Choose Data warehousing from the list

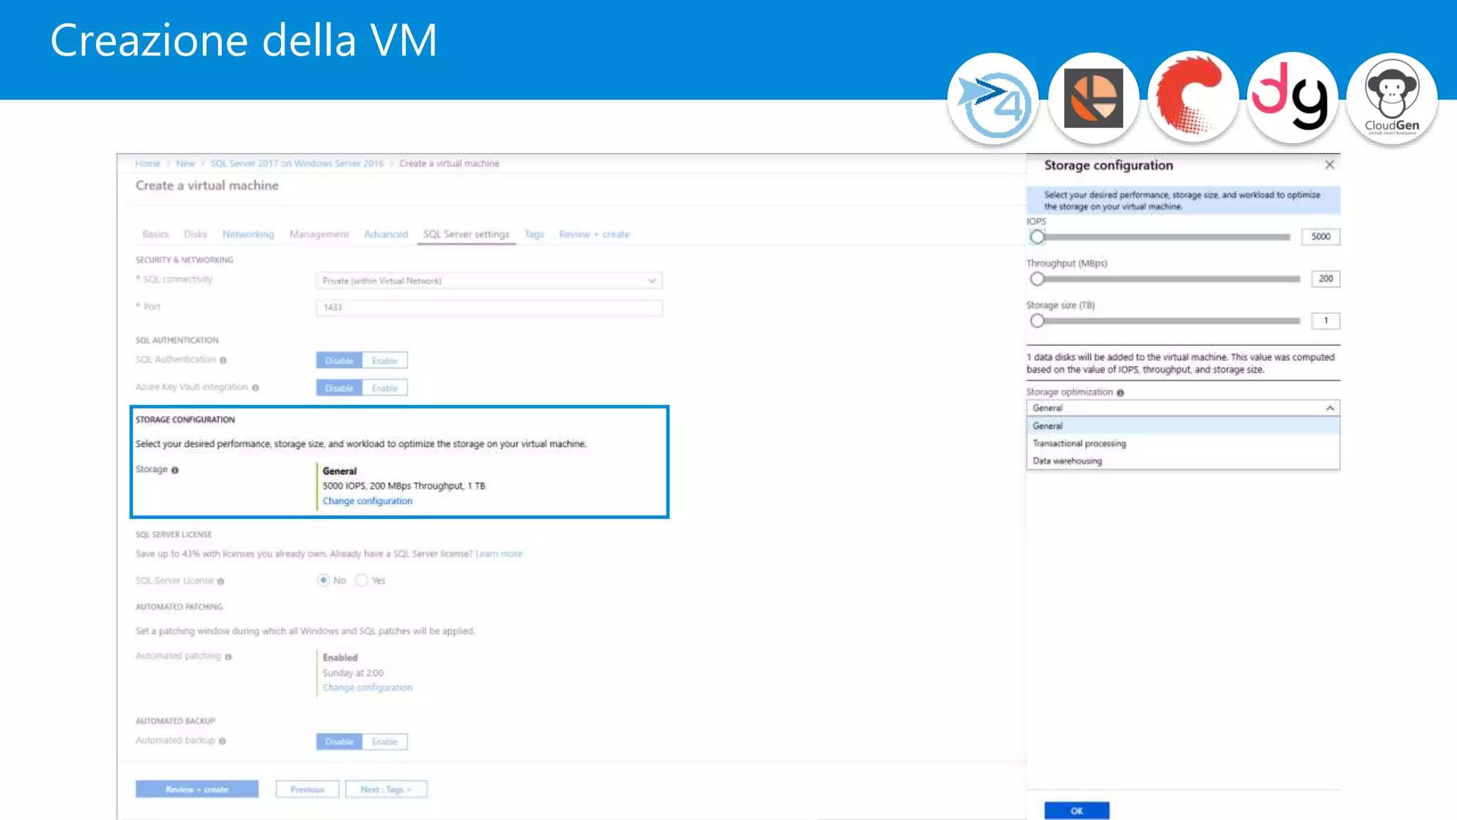(1067, 461)
